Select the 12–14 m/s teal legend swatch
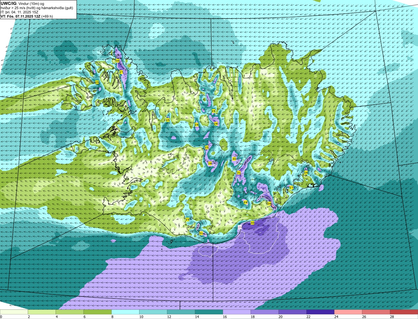This screenshot has width=418, height=319. [x=181, y=312]
